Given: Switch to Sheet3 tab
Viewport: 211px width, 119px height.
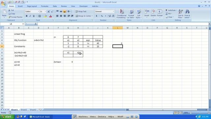Looking at the screenshot, I should (33, 110).
